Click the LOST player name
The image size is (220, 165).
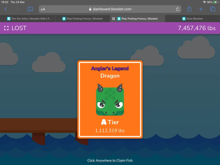coord(19,28)
